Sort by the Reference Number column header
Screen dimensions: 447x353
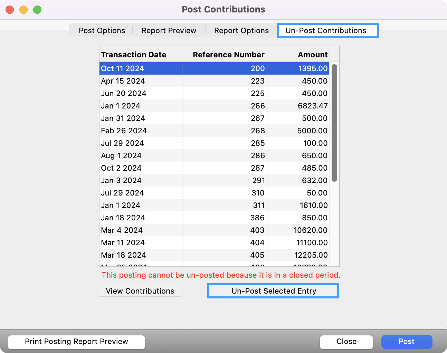pos(229,55)
